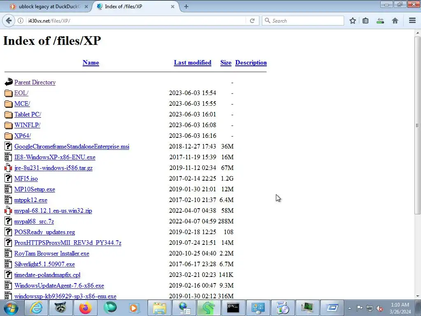Open the MCE/ folder
This screenshot has width=421, height=316.
(x=22, y=104)
